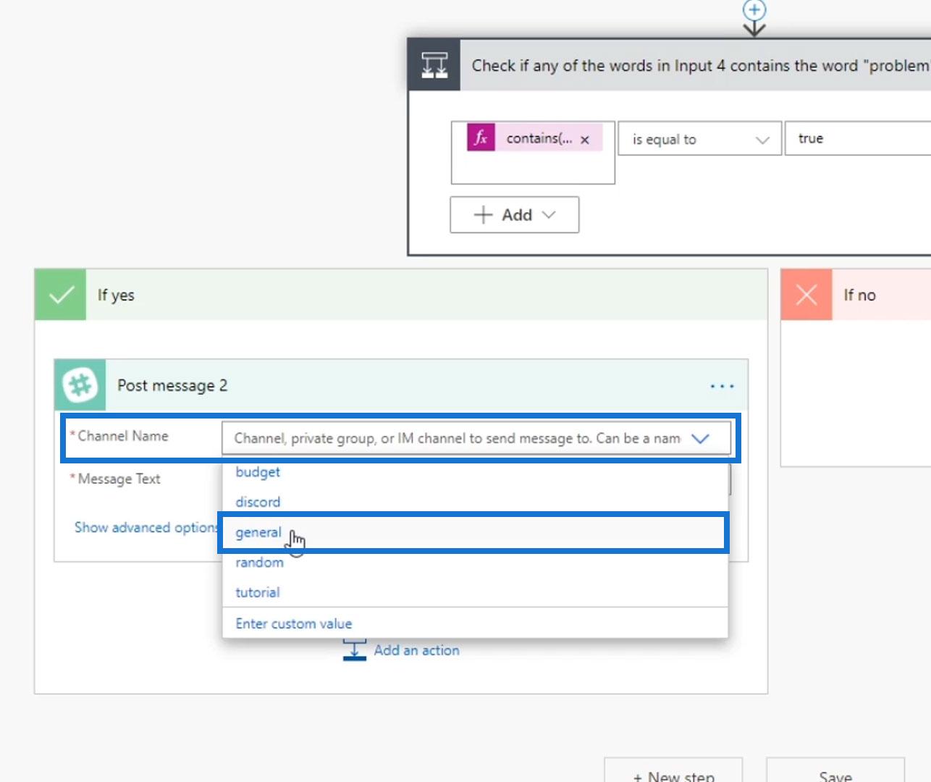Select the discord channel option
The image size is (931, 782).
pos(474,502)
